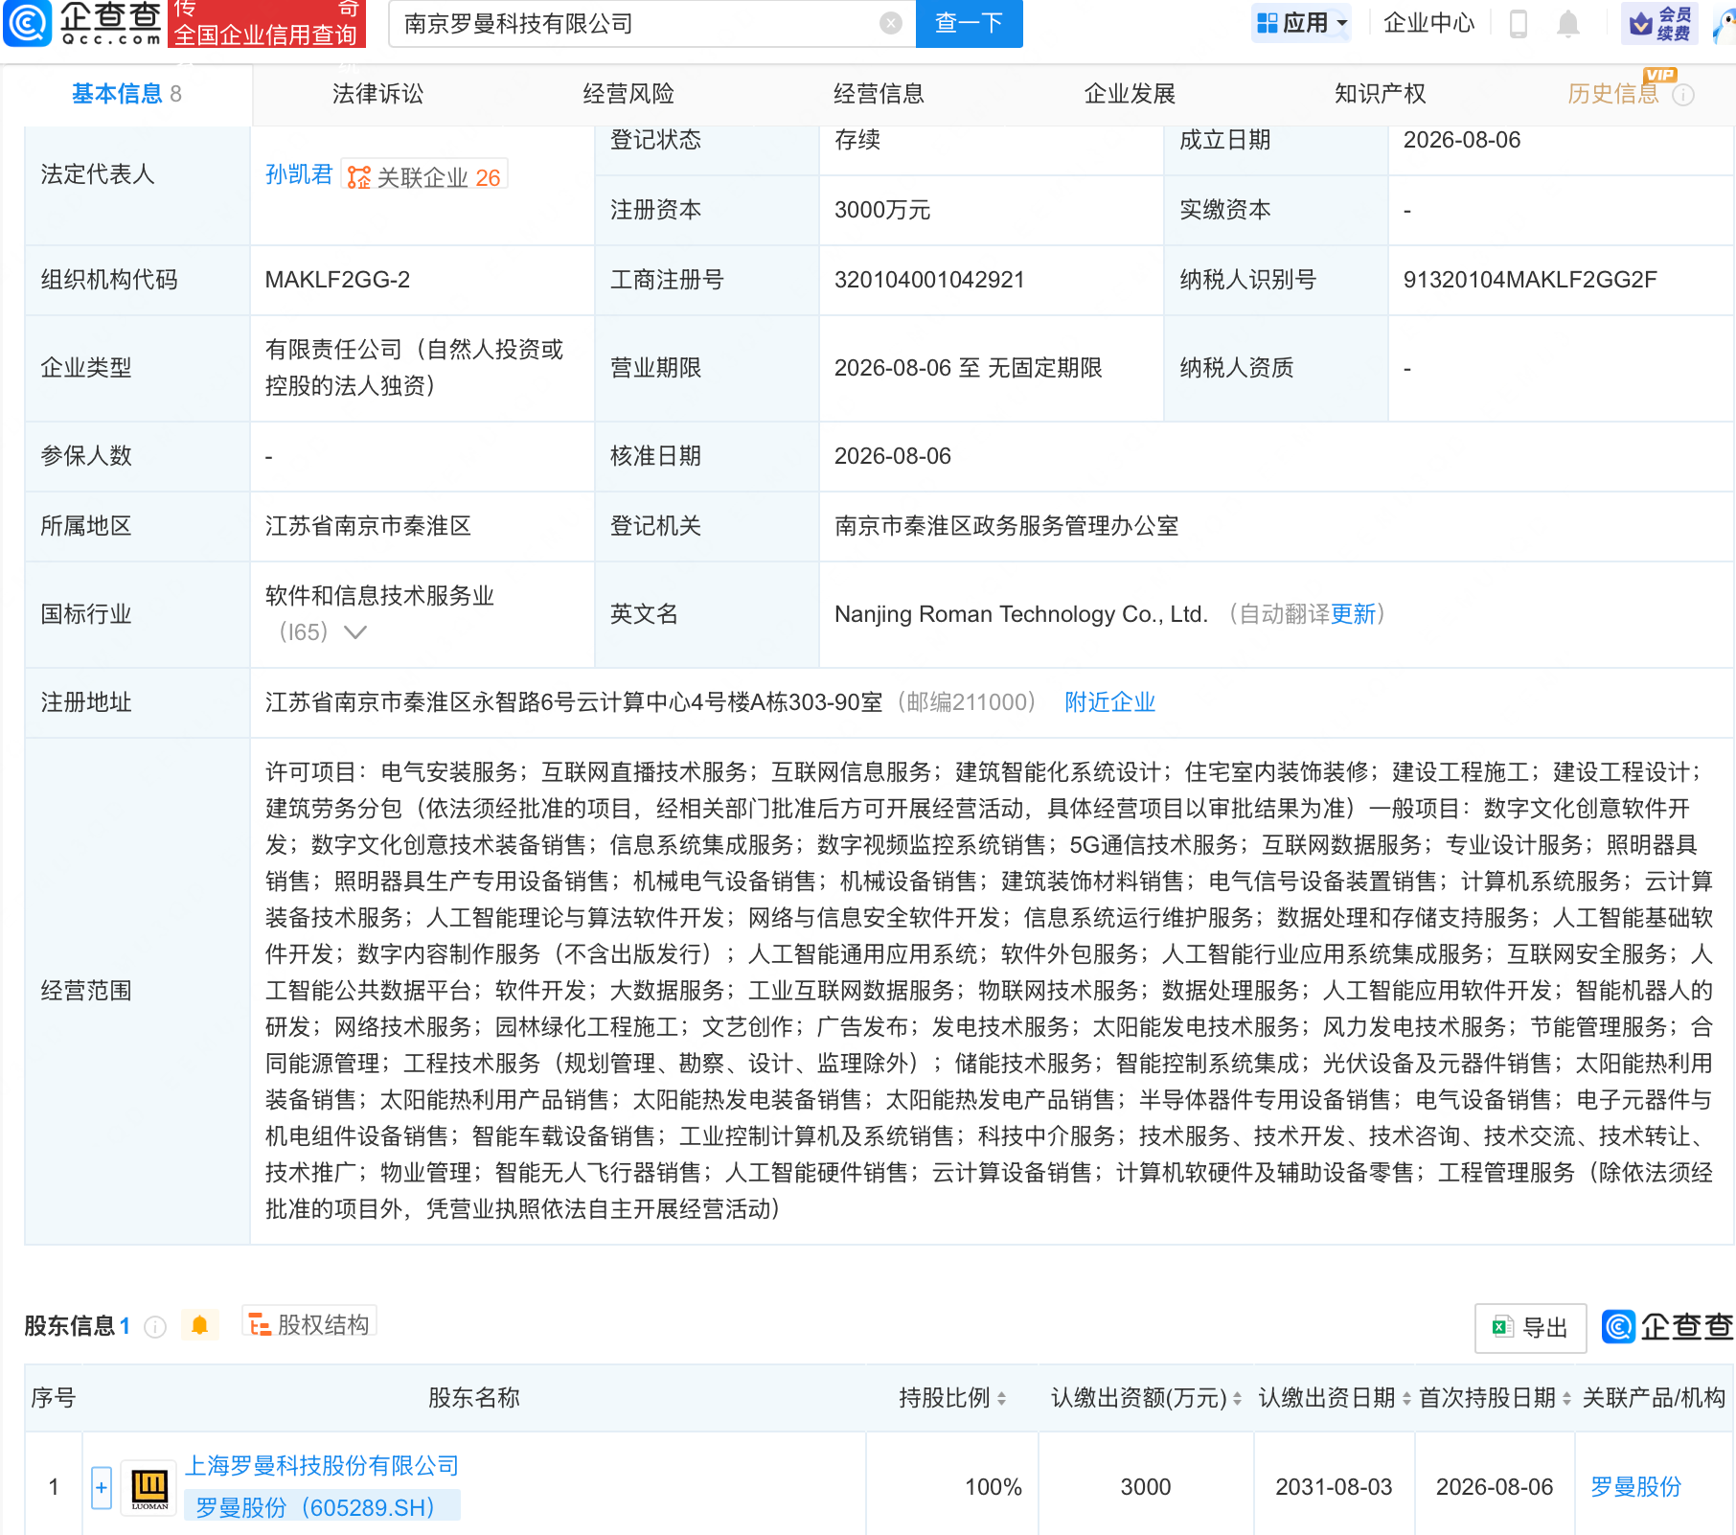Expand shareholder row 1 with plus icon
The height and width of the screenshot is (1535, 1736).
point(102,1487)
